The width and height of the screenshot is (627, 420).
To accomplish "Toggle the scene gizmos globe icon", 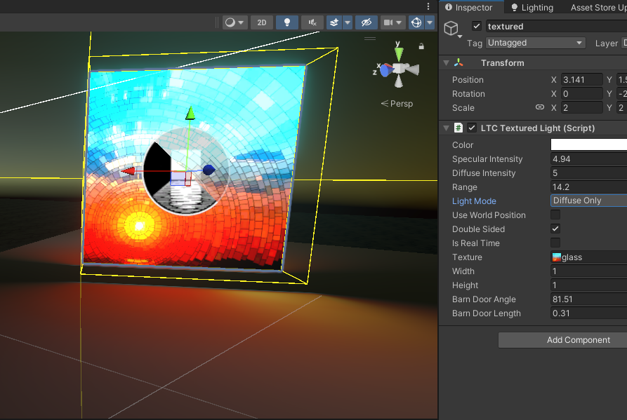I will [416, 22].
